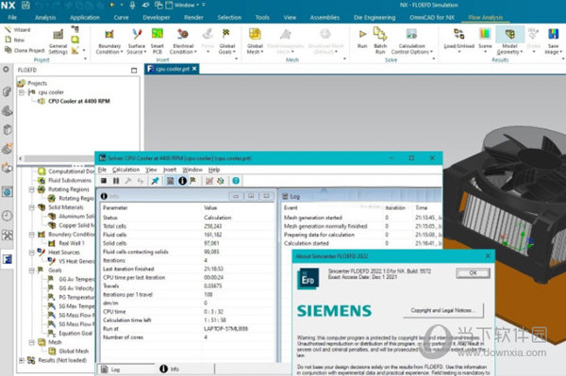The image size is (566, 376).
Task: Expand the Results (Not loaded) node
Action: [x=22, y=360]
